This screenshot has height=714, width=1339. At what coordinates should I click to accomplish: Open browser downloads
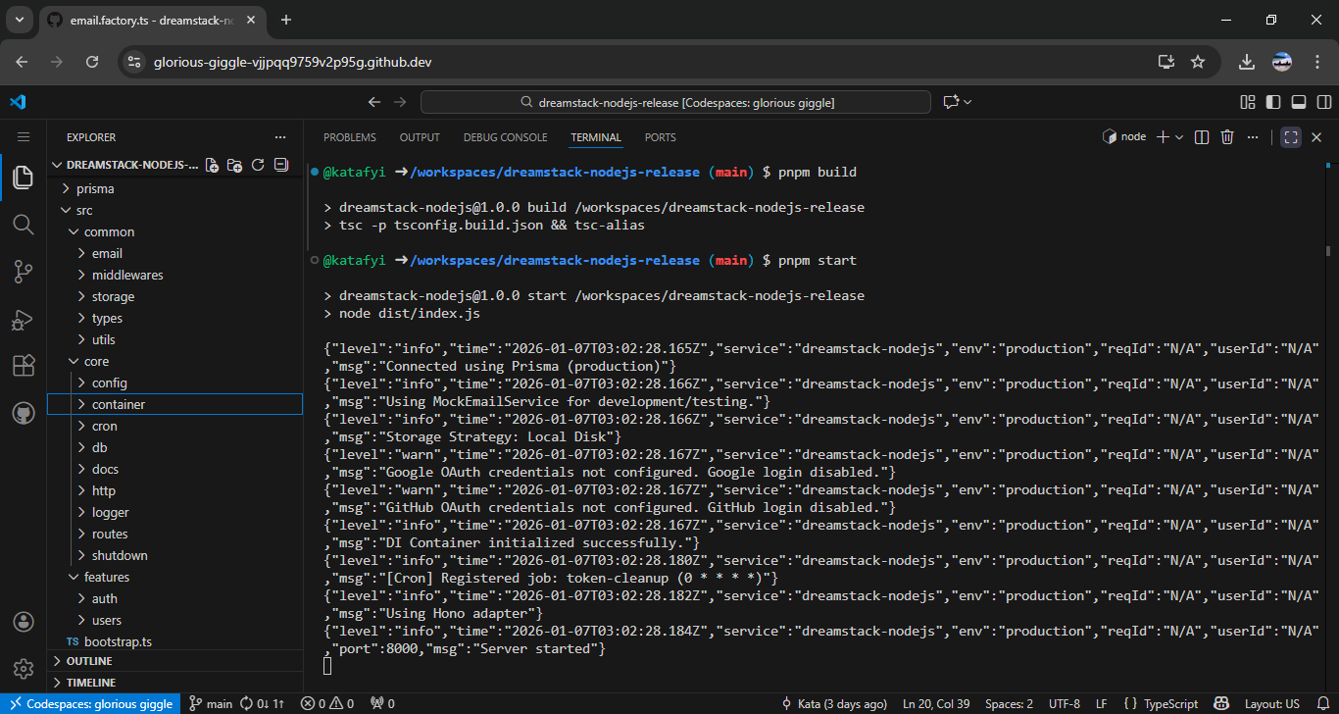pos(1247,62)
